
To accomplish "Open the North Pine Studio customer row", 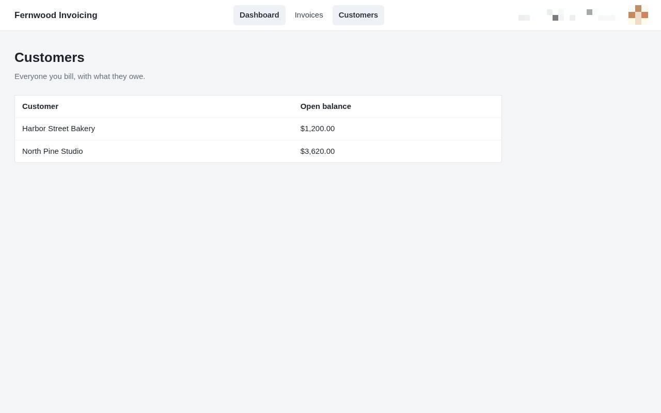I will pos(258,151).
